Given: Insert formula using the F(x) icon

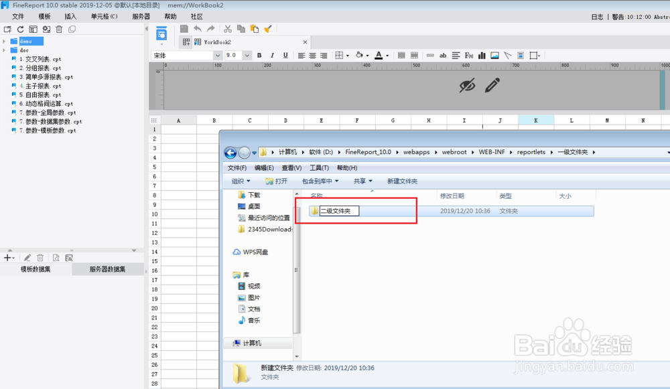Looking at the screenshot, I should point(469,56).
